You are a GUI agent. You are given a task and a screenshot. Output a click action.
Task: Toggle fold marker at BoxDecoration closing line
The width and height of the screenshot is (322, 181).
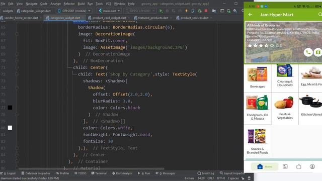17,61
